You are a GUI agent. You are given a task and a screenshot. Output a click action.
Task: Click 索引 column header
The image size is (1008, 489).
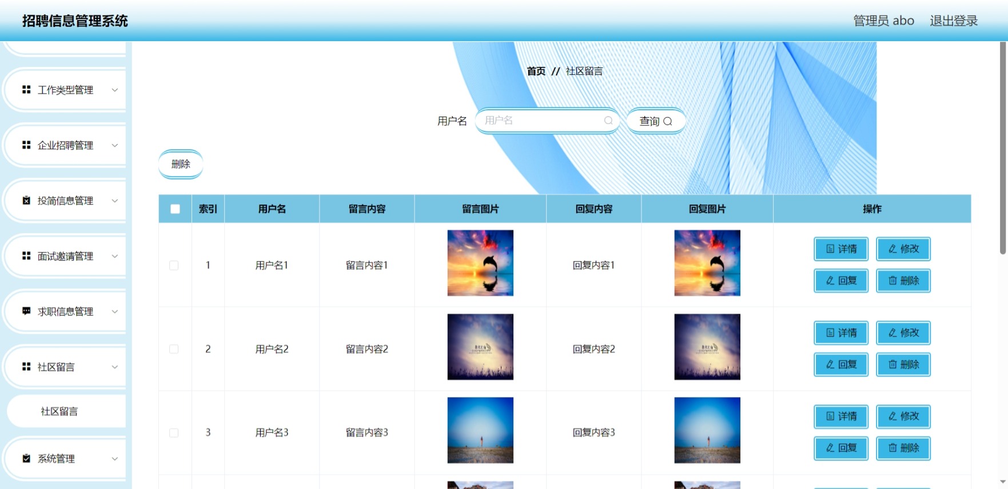coord(208,209)
